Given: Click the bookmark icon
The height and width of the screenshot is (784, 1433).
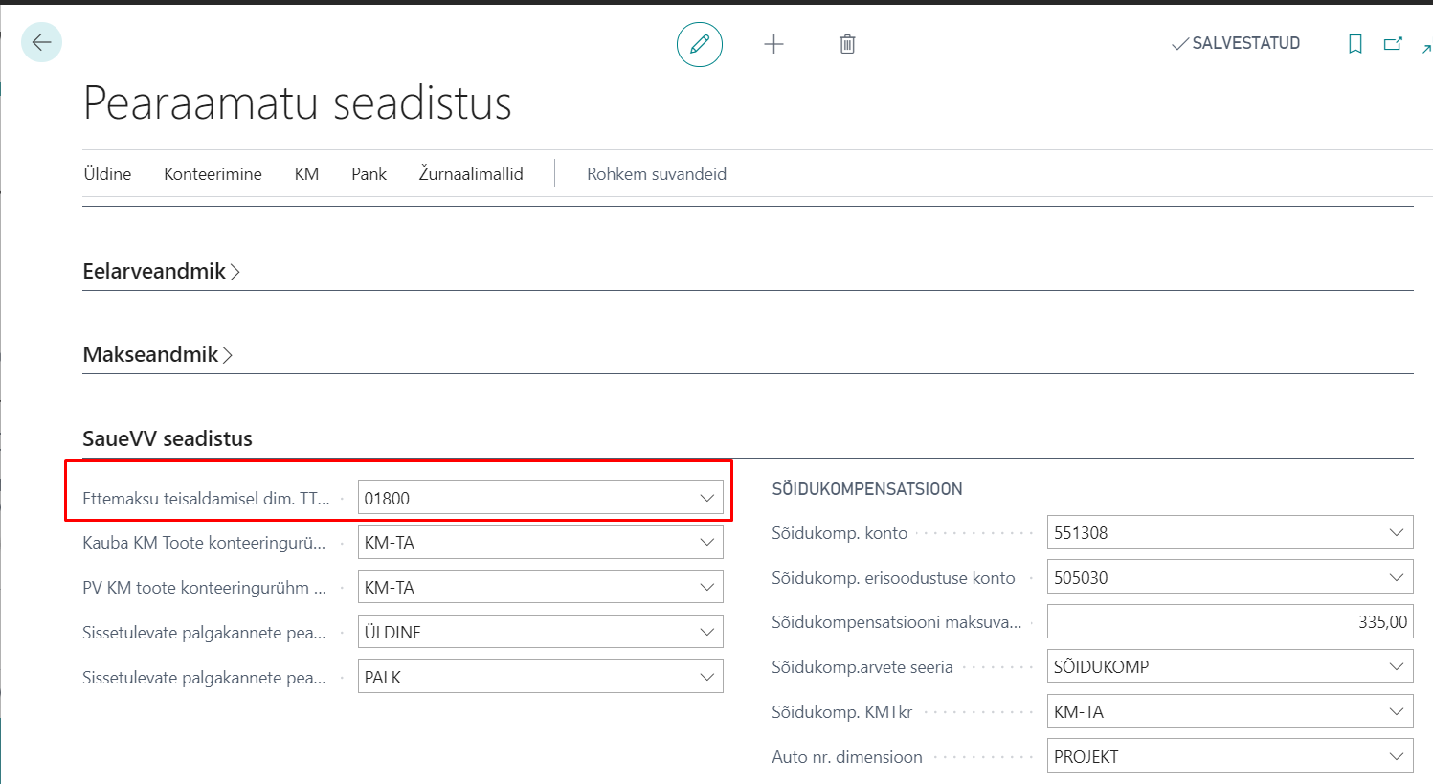Looking at the screenshot, I should click(x=1355, y=44).
